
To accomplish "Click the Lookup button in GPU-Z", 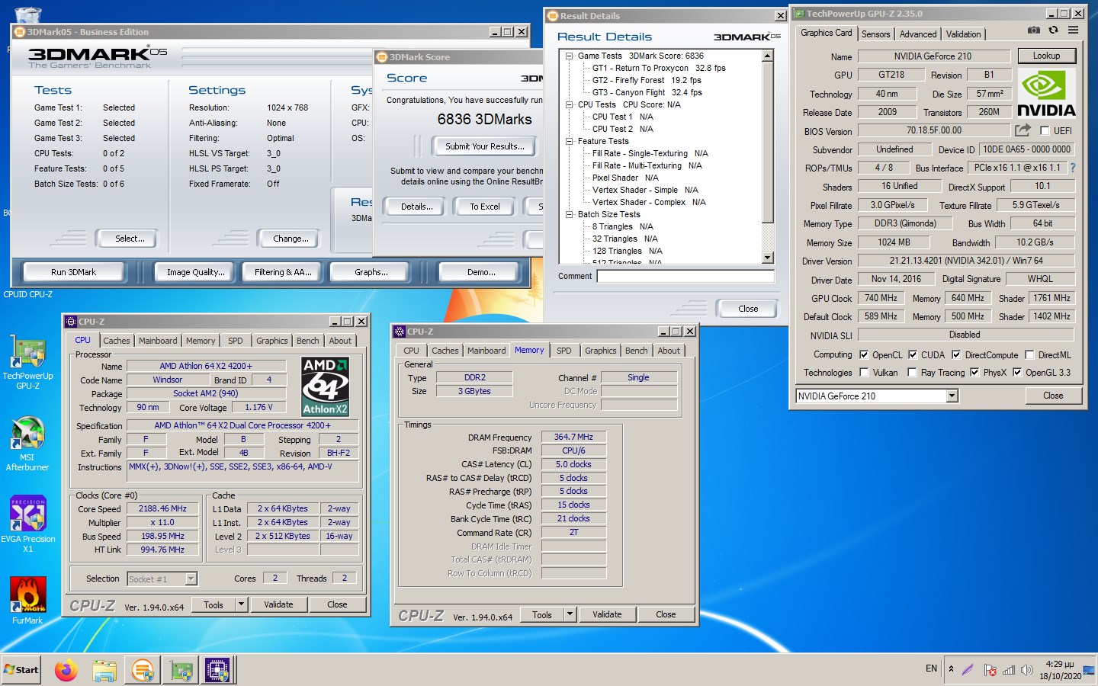I will [1046, 56].
